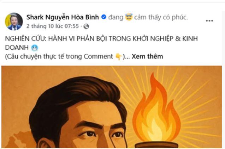Click the halo smiley feeling emoji

tap(129, 17)
